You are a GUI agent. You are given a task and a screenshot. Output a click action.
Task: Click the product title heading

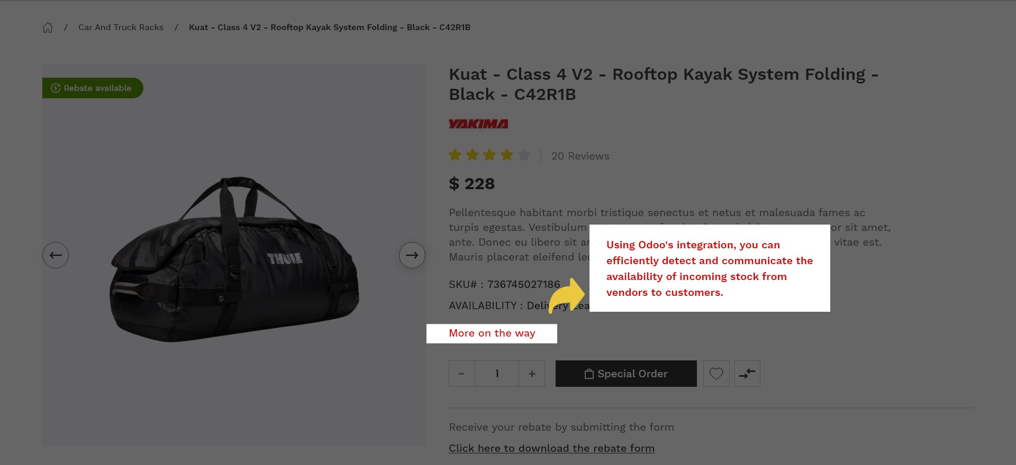coord(663,84)
